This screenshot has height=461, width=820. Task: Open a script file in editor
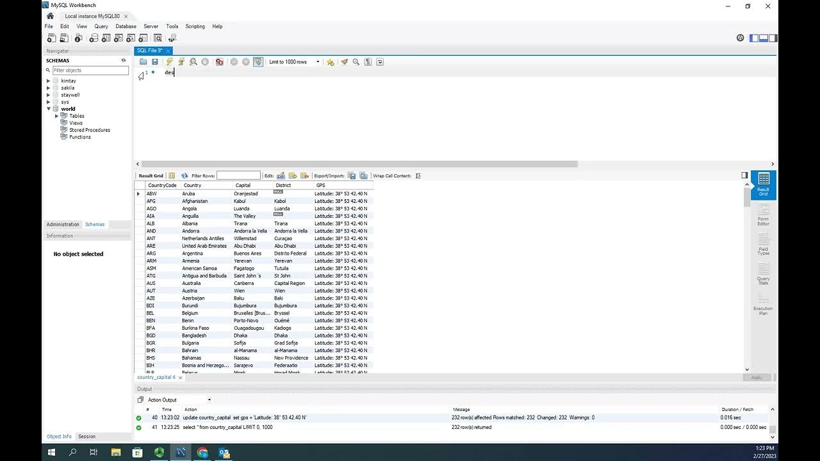coord(143,62)
